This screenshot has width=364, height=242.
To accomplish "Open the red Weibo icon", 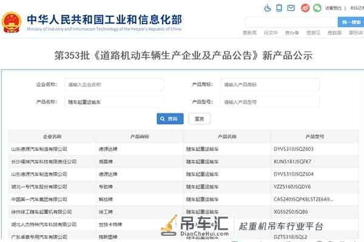I will [305, 8].
